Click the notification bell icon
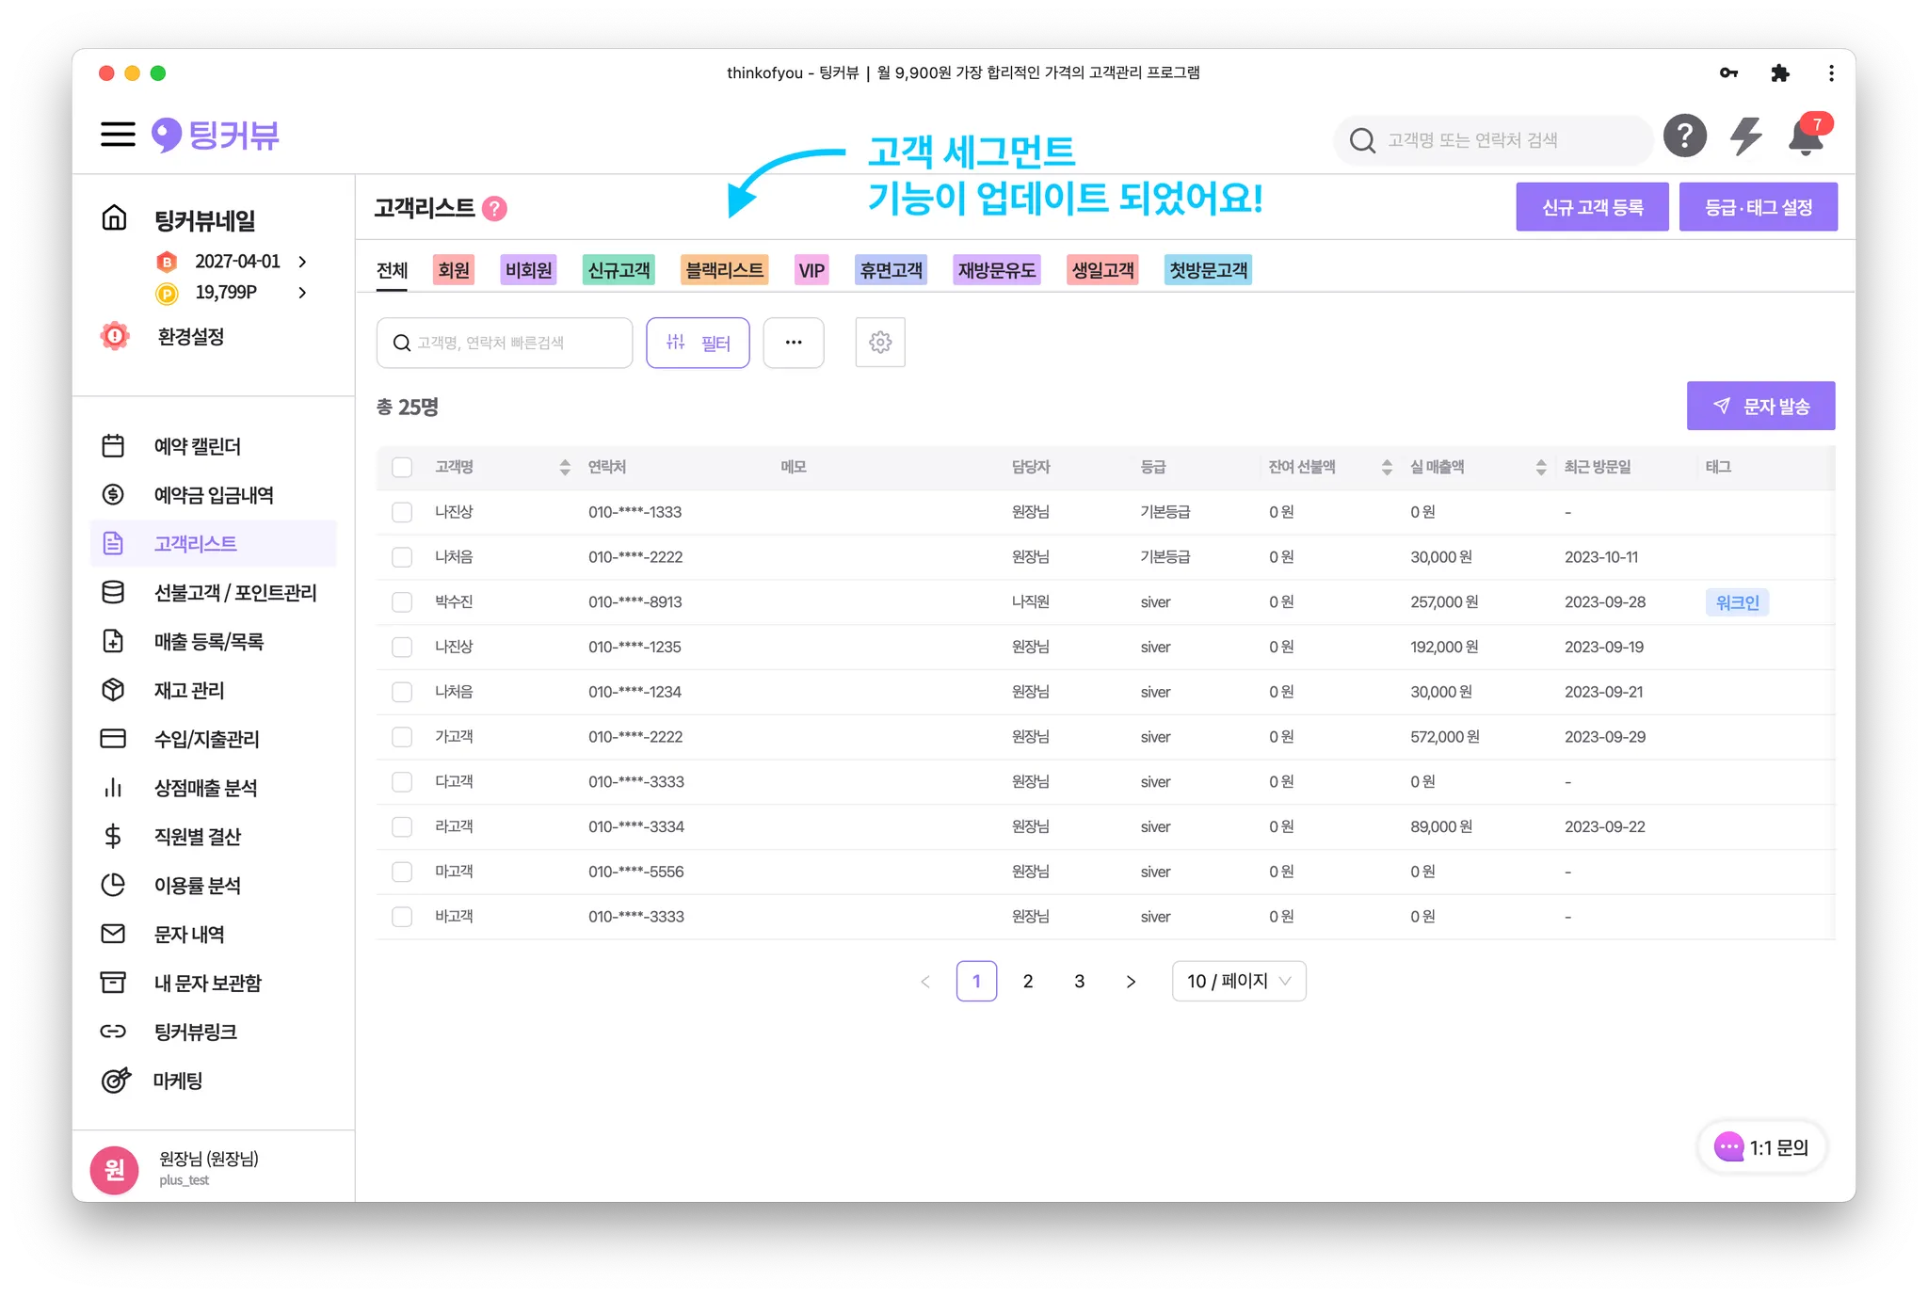Viewport: 1928px width, 1297px height. click(1805, 137)
